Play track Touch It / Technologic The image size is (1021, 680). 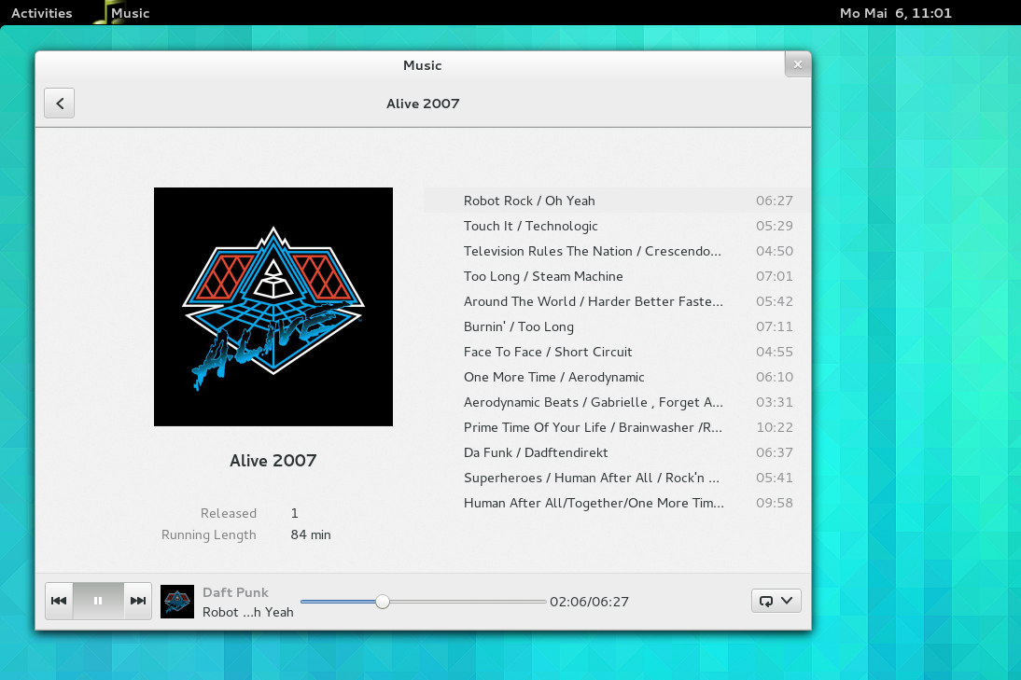tap(617, 226)
